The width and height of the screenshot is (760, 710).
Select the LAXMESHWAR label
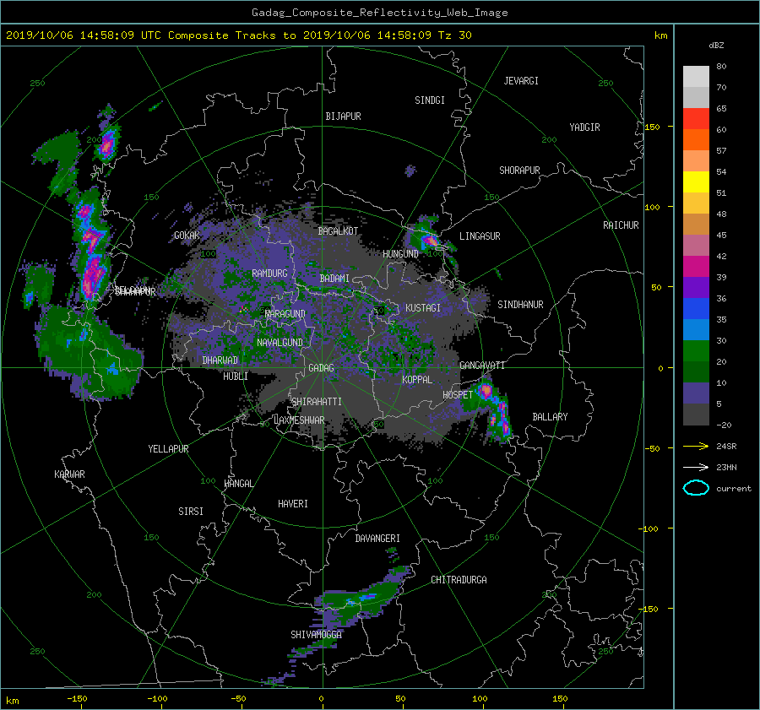pos(299,420)
